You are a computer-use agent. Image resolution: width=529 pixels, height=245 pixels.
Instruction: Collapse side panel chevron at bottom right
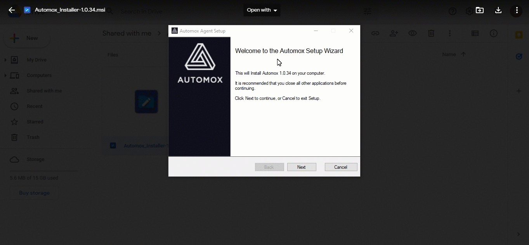pyautogui.click(x=519, y=234)
